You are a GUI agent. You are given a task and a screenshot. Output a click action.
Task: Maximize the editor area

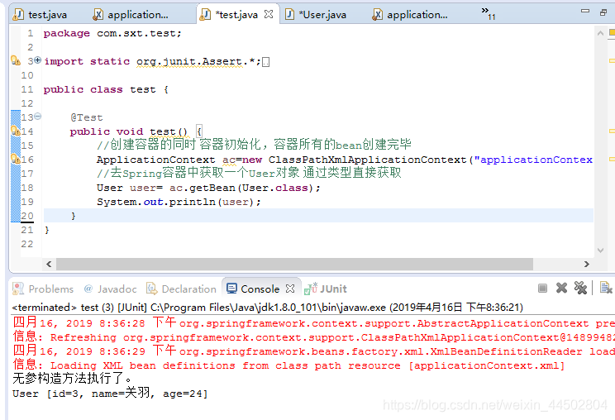(603, 12)
